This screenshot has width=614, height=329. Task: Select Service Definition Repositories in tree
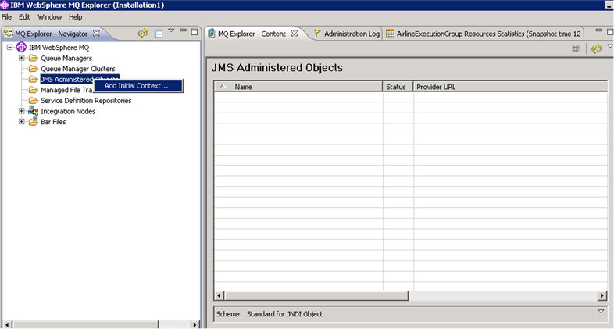tap(86, 101)
